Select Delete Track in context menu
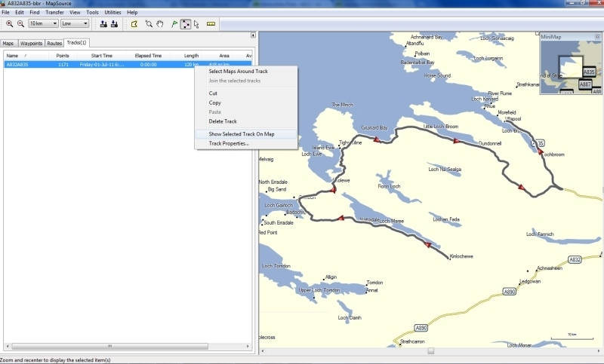604x364 pixels. coord(223,121)
